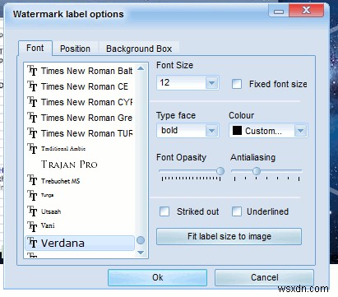
Task: Toggle Underlined checkbox
Action: click(x=237, y=211)
